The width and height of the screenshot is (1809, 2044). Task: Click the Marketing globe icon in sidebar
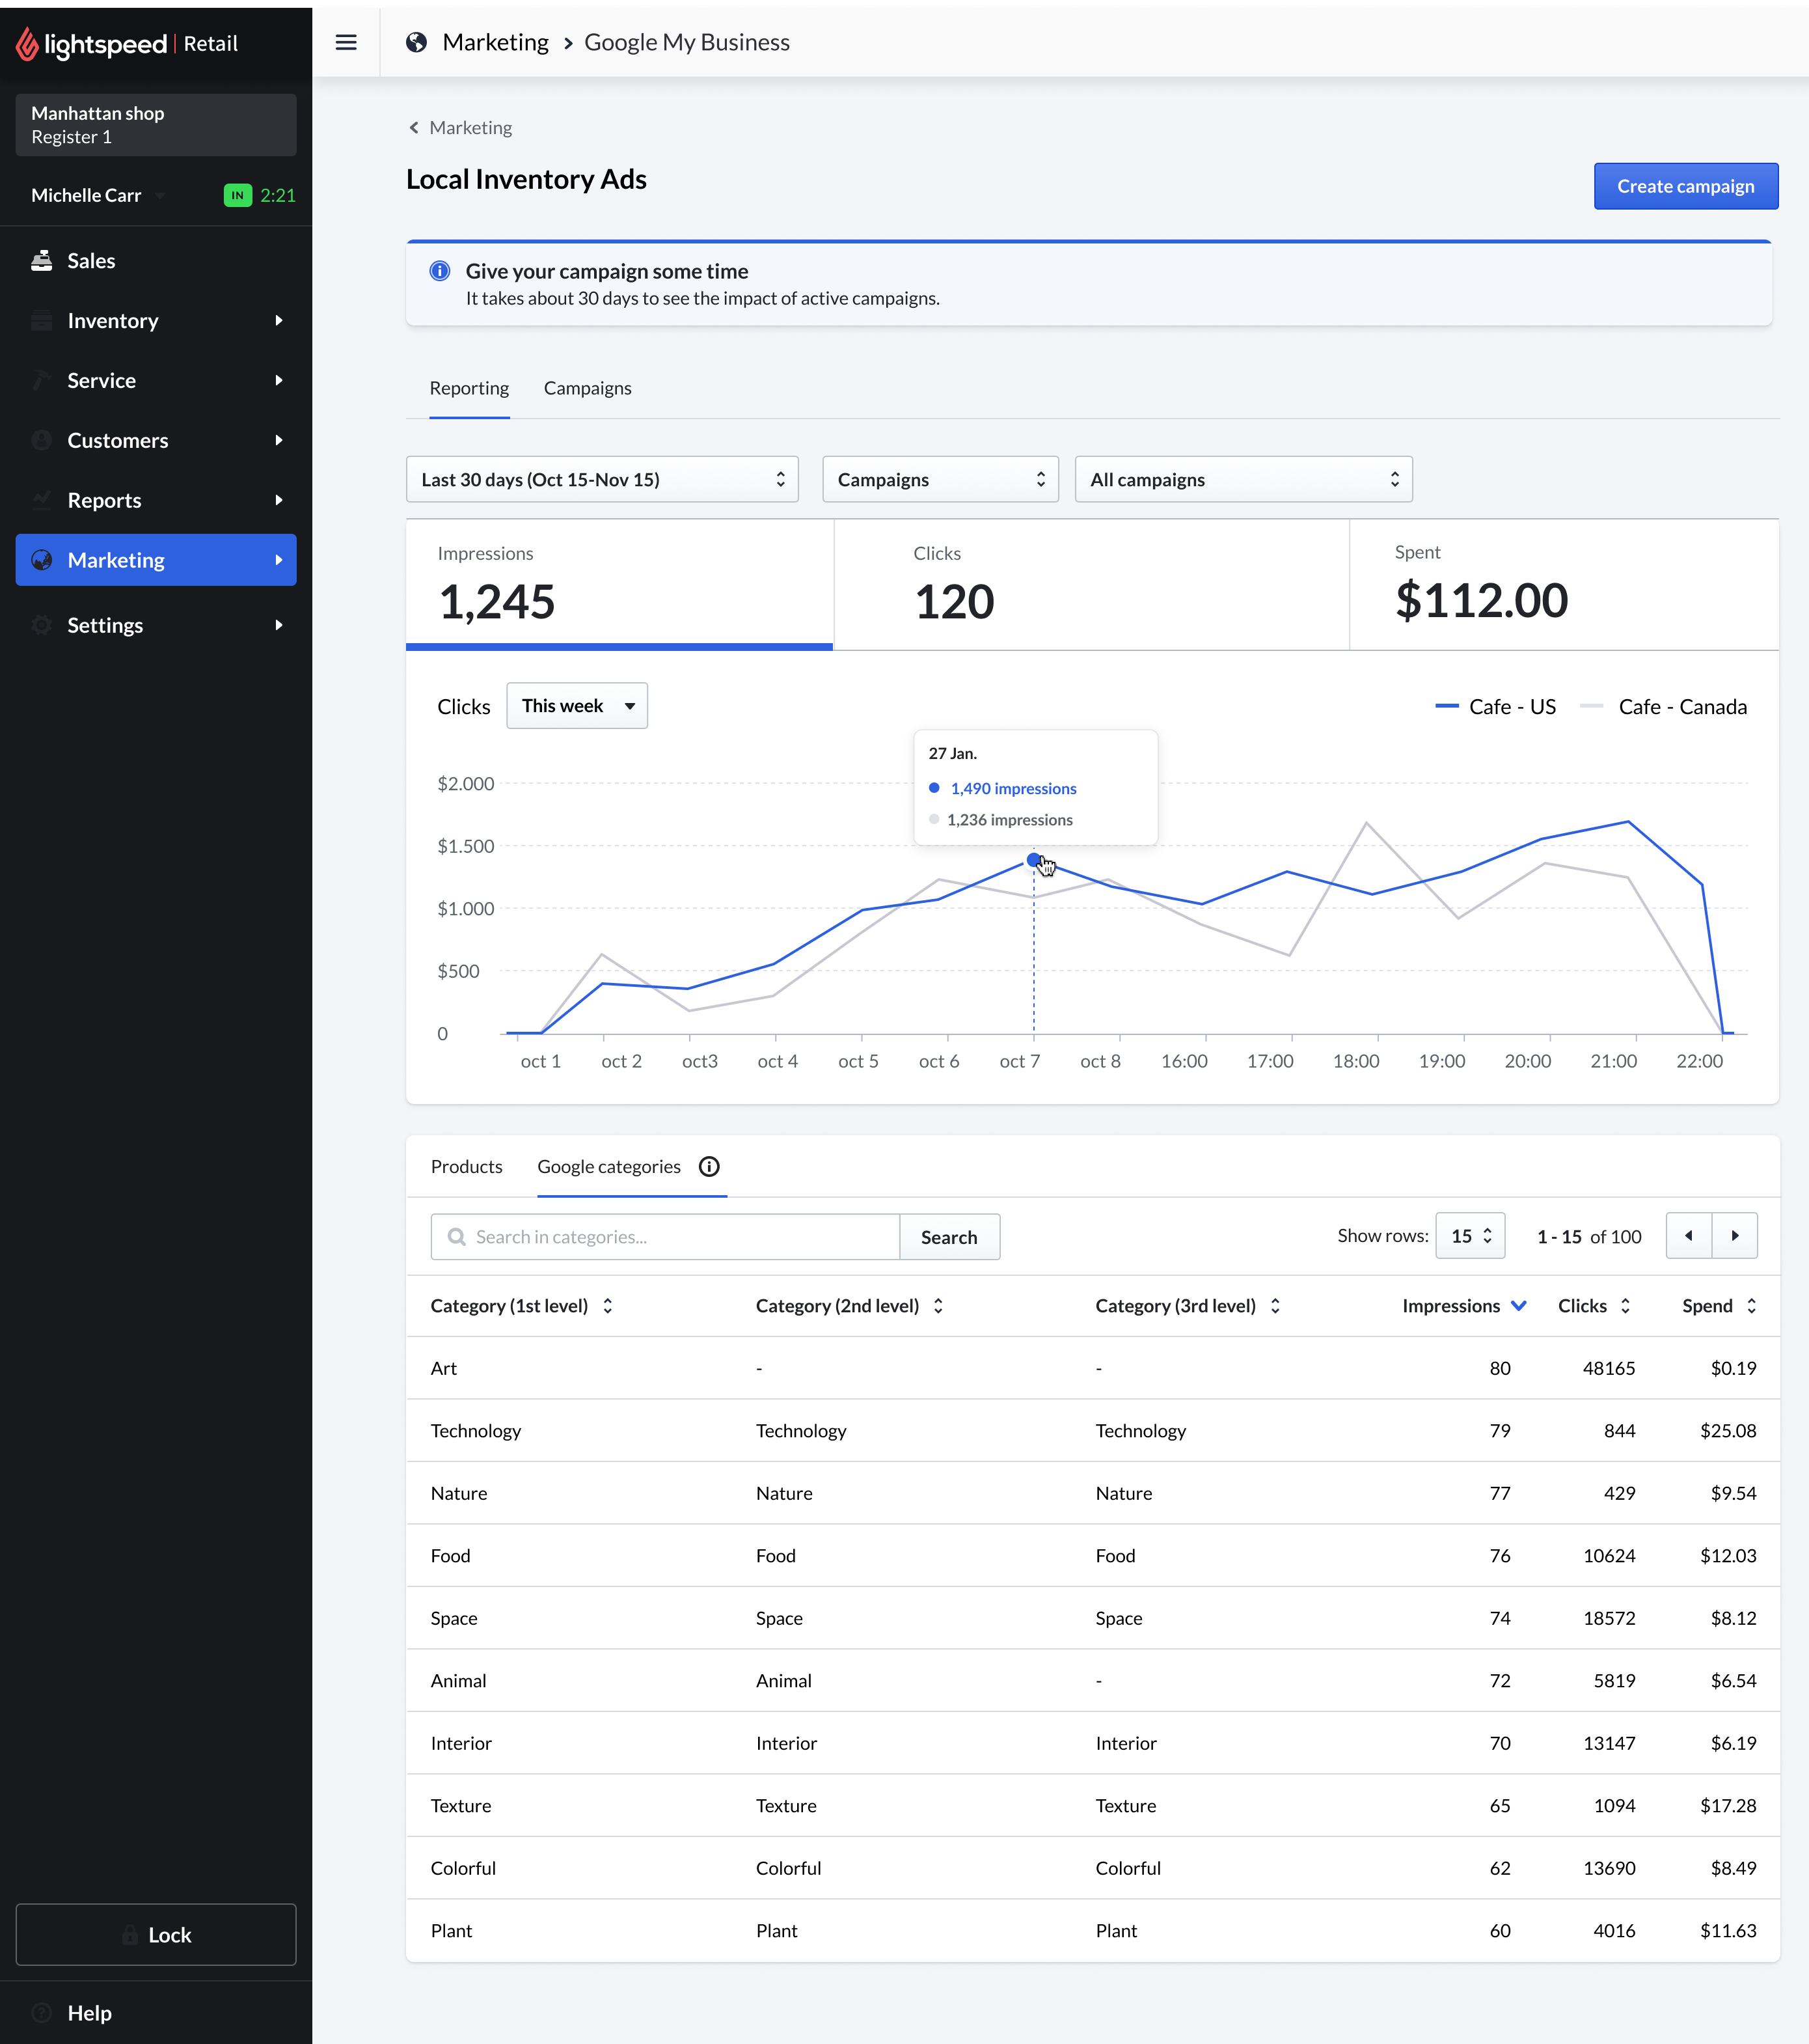(41, 560)
